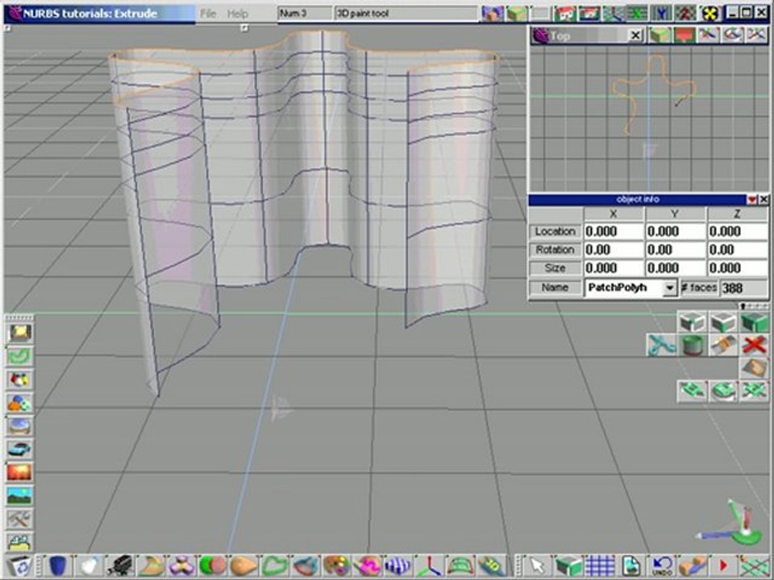774x580 pixels.
Task: Select the point edit wireframe cube icon
Action: click(x=693, y=322)
